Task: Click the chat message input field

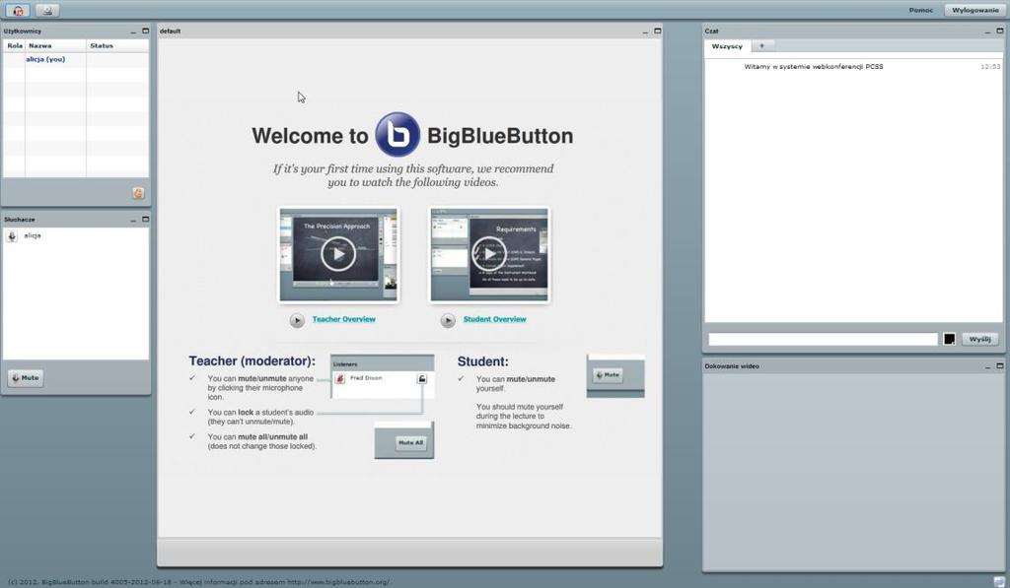Action: 824,339
